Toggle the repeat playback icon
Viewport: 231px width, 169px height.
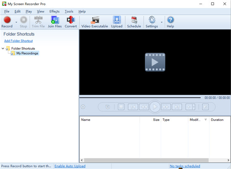[x=108, y=107]
